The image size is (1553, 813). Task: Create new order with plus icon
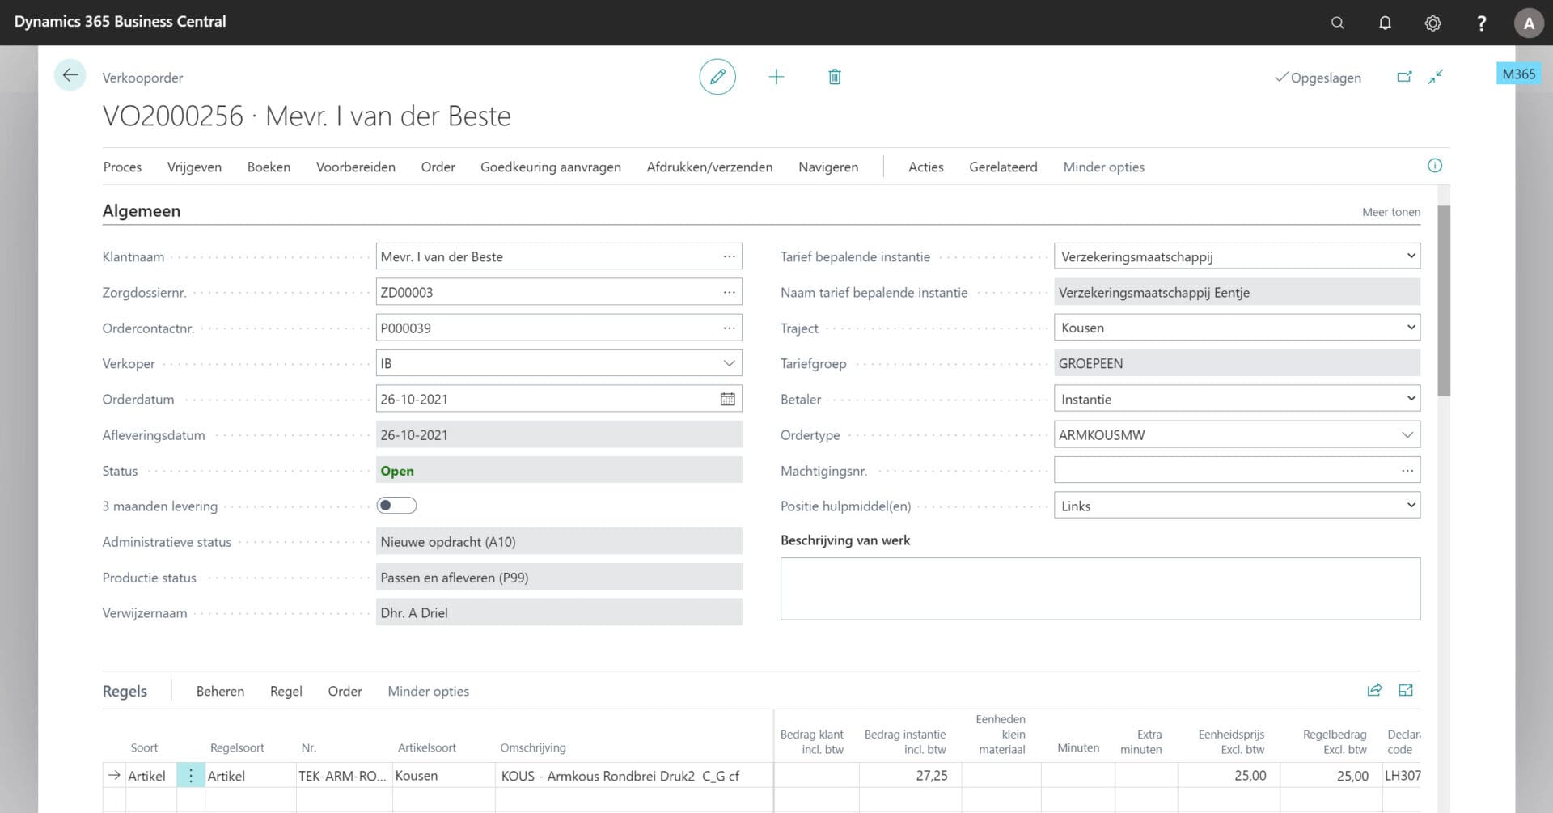click(x=776, y=77)
